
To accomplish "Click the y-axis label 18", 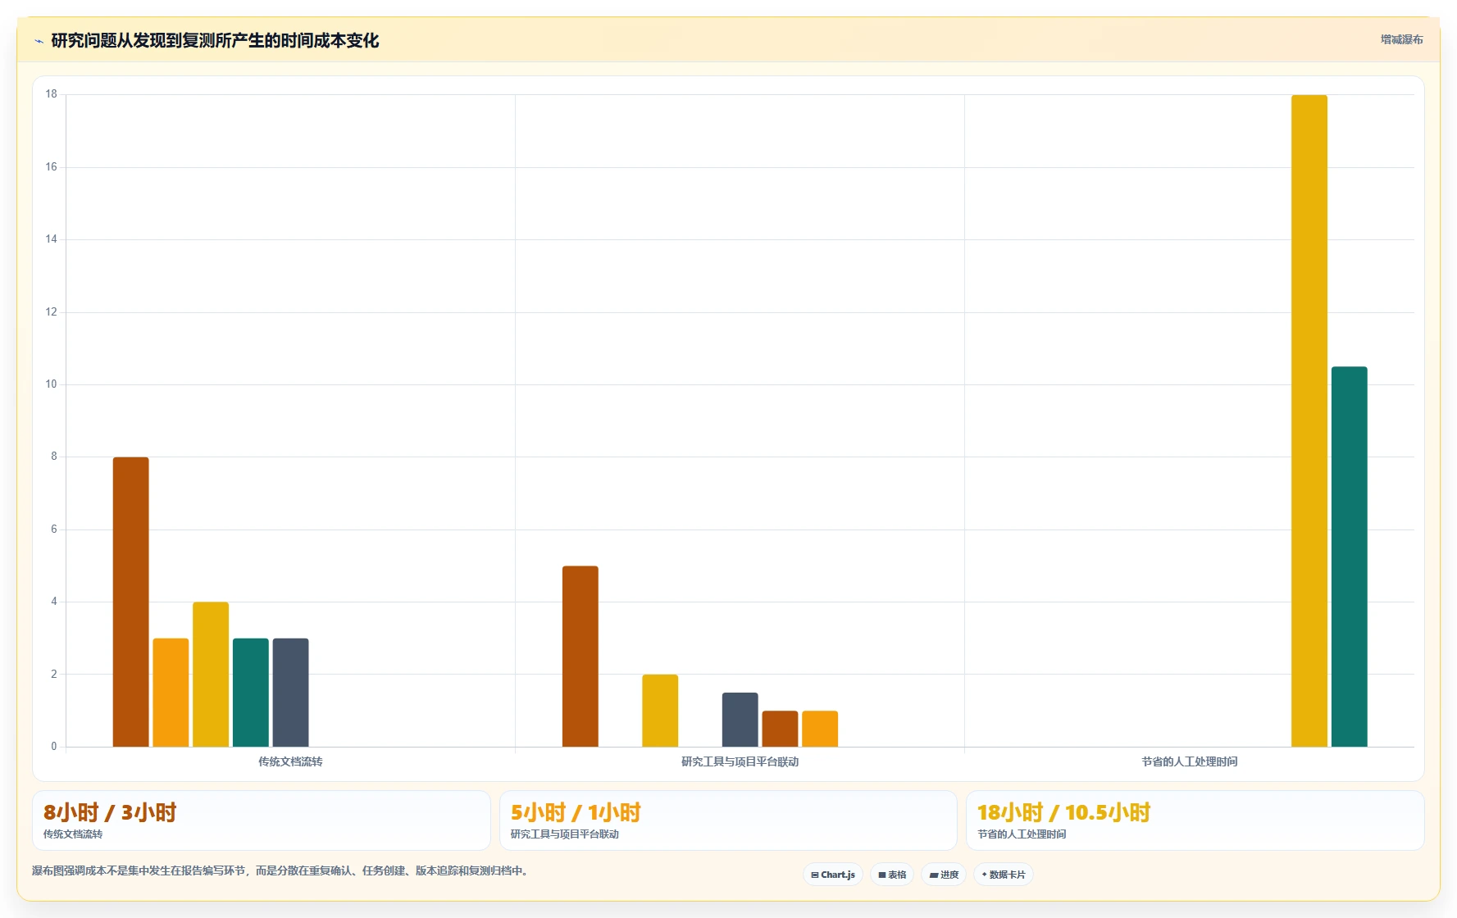I will click(52, 94).
